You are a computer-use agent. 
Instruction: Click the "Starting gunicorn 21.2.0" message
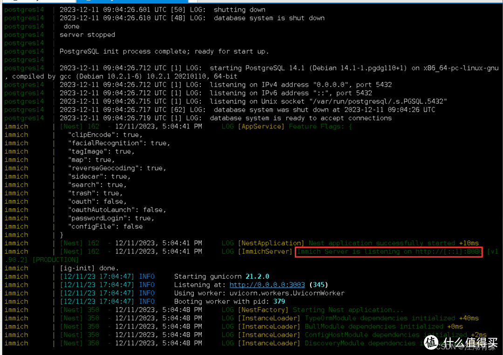click(x=221, y=276)
